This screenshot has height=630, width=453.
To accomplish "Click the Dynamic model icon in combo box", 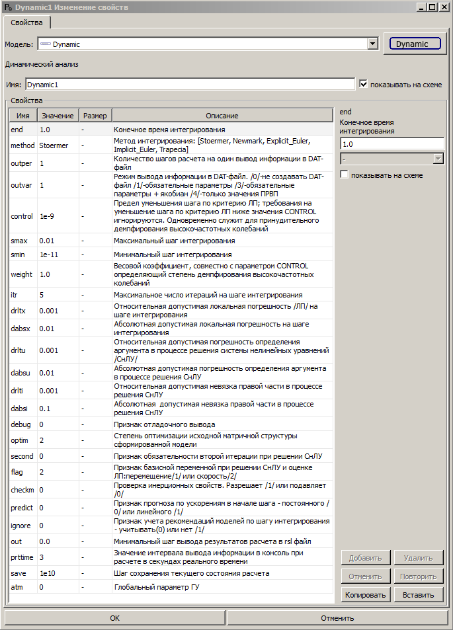I will click(45, 44).
